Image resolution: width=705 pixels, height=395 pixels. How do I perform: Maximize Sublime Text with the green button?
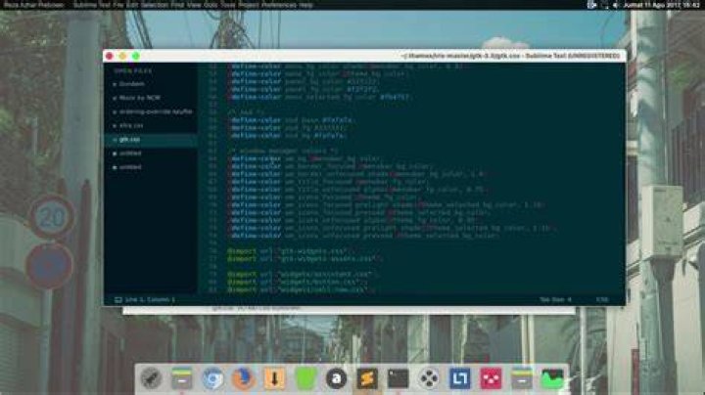[x=136, y=56]
